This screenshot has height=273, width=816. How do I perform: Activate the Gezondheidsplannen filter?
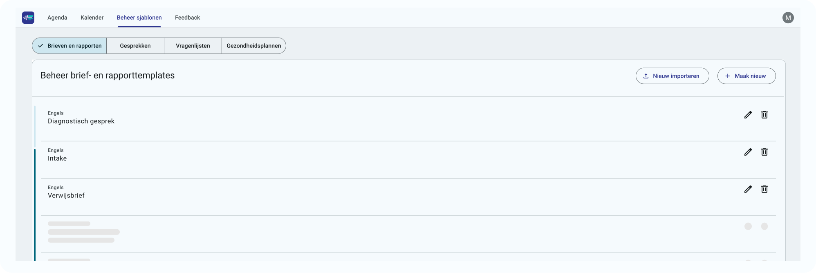[253, 46]
